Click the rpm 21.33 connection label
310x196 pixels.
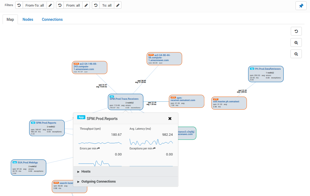coord(151,103)
